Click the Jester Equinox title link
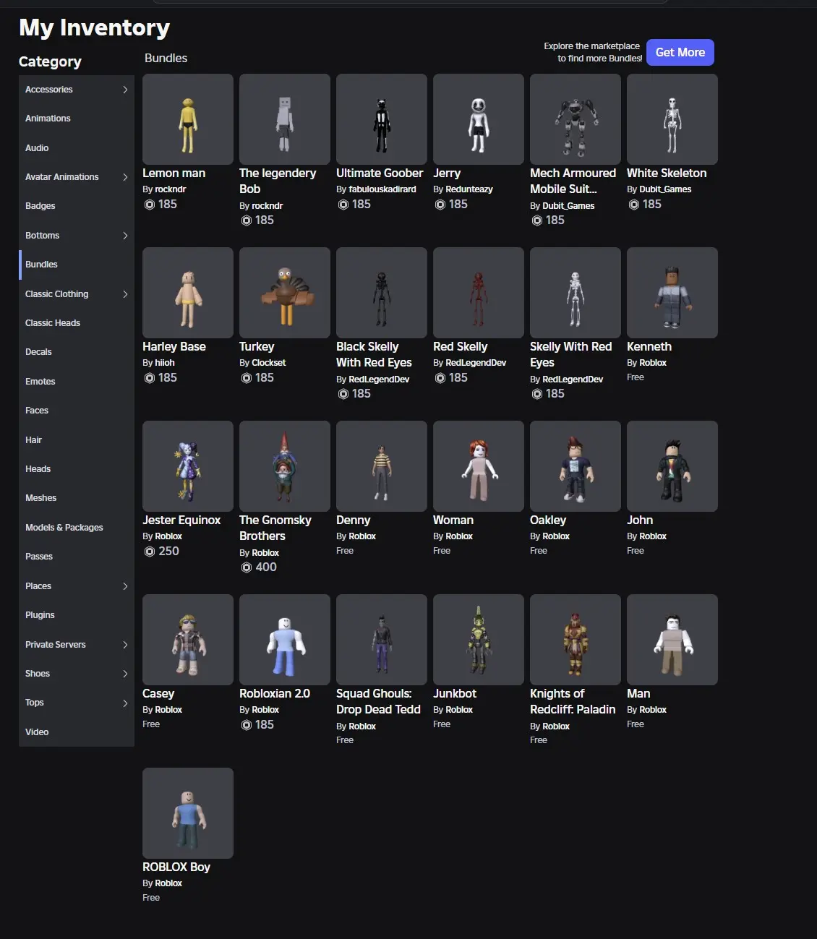817x939 pixels. (x=181, y=520)
